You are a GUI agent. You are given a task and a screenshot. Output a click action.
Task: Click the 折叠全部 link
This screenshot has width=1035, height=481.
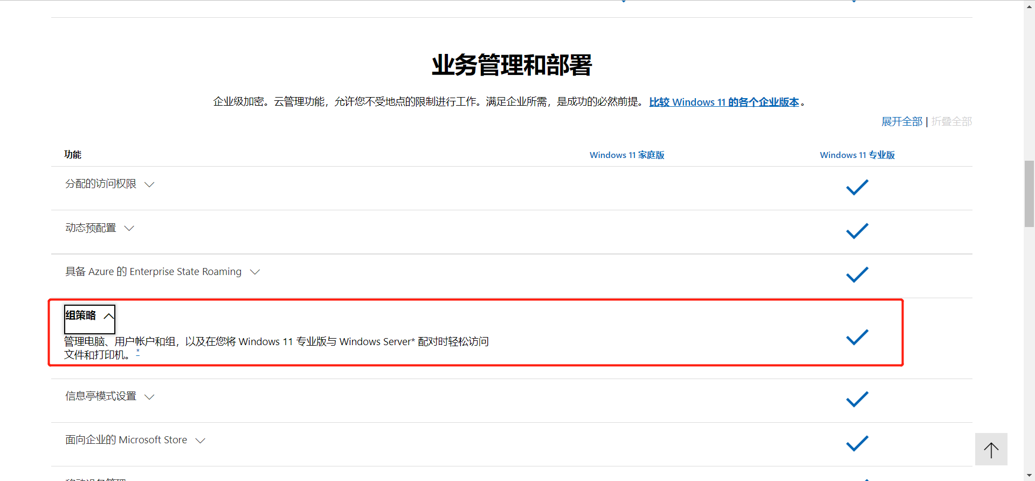pos(952,121)
